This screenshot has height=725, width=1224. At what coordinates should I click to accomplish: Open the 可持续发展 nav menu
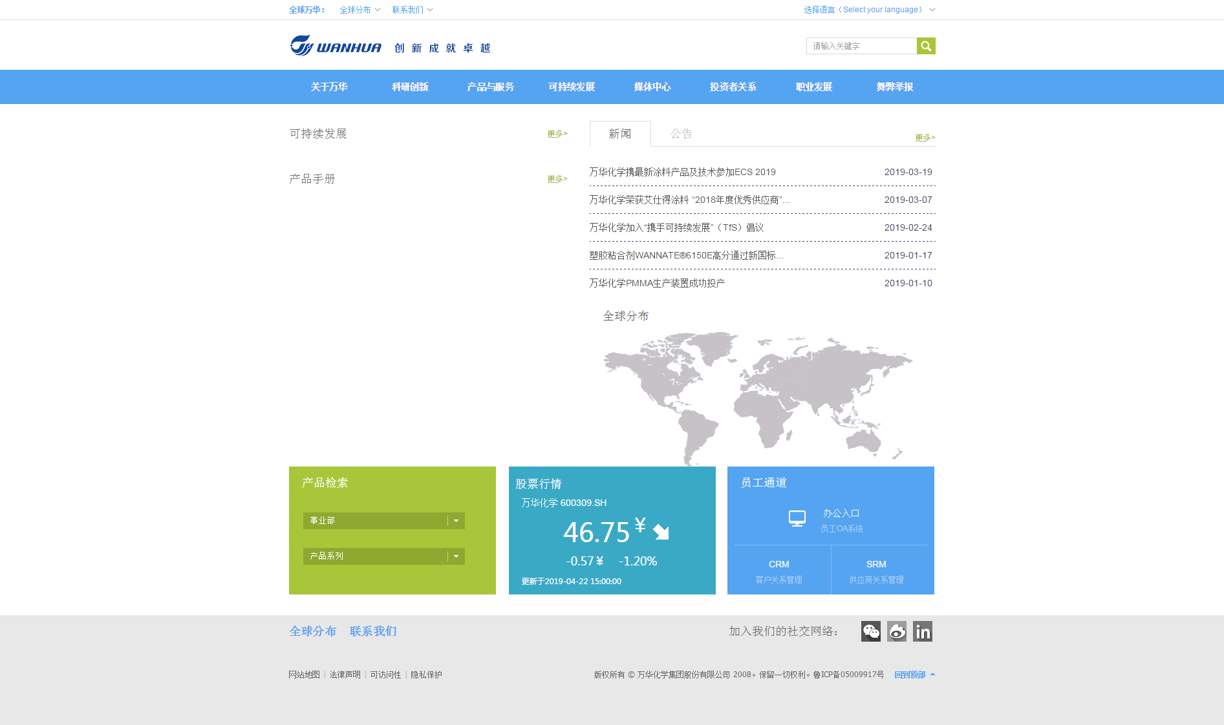pyautogui.click(x=572, y=87)
